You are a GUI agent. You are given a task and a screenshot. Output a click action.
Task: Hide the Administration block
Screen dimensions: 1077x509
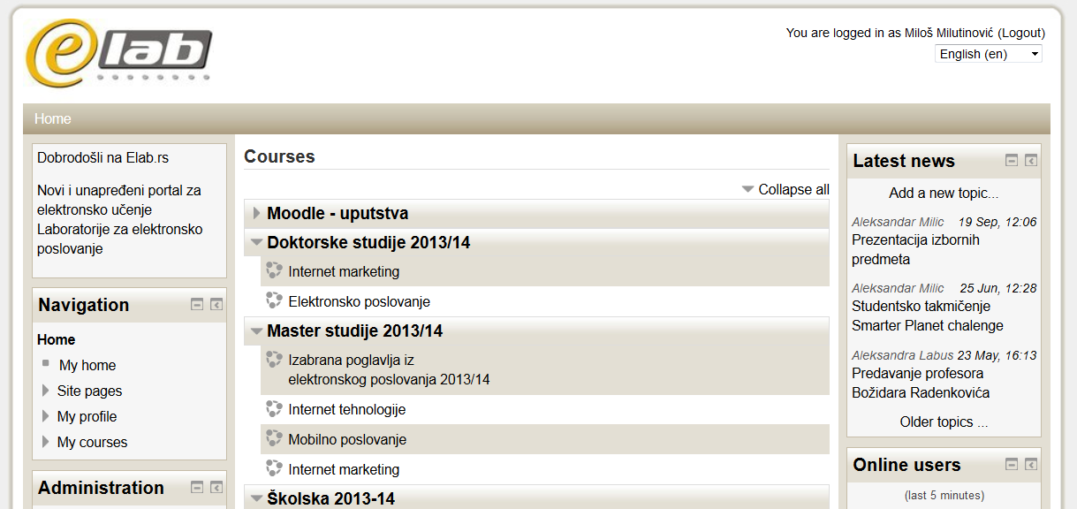(197, 488)
